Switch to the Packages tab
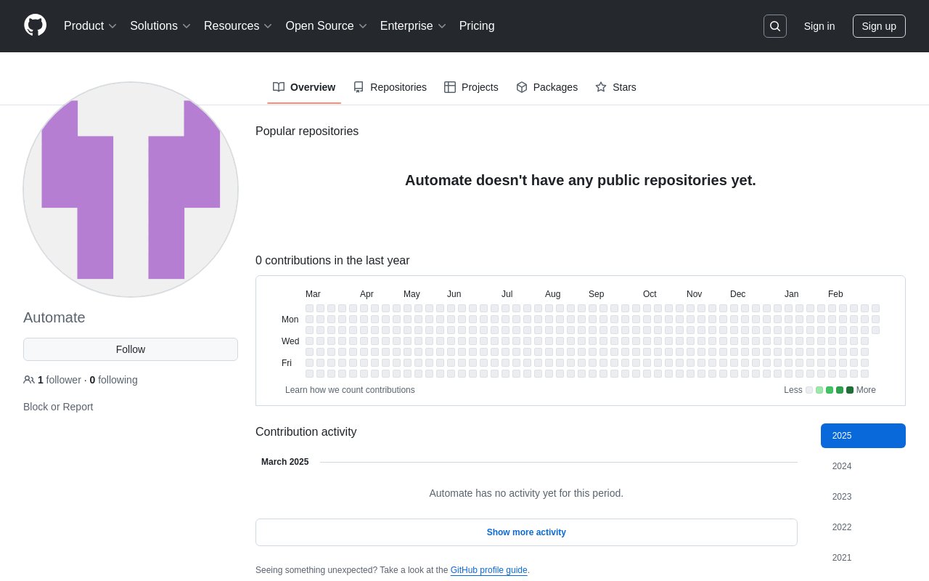 [x=547, y=87]
